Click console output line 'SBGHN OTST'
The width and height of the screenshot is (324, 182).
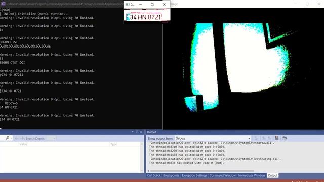(9, 42)
